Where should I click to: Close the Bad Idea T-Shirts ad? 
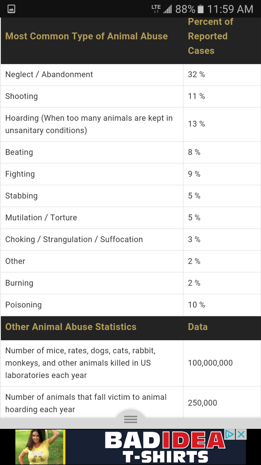pos(241,434)
